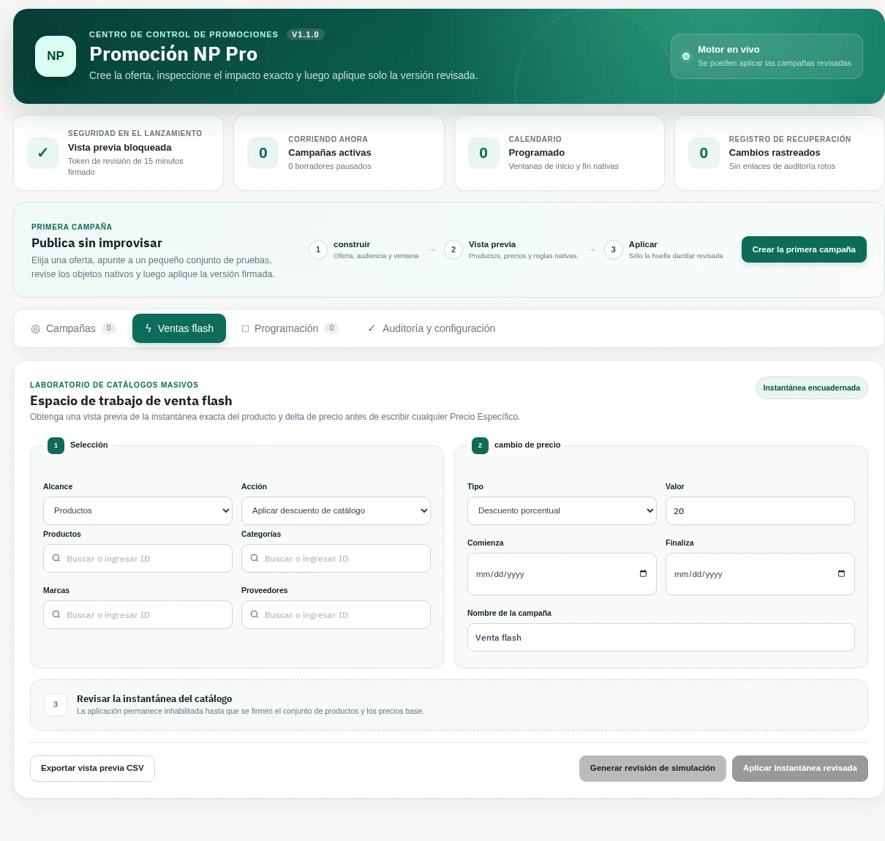The width and height of the screenshot is (885, 841).
Task: Click 'Token de revisión de 15 minutos firmado'
Action: tap(126, 166)
